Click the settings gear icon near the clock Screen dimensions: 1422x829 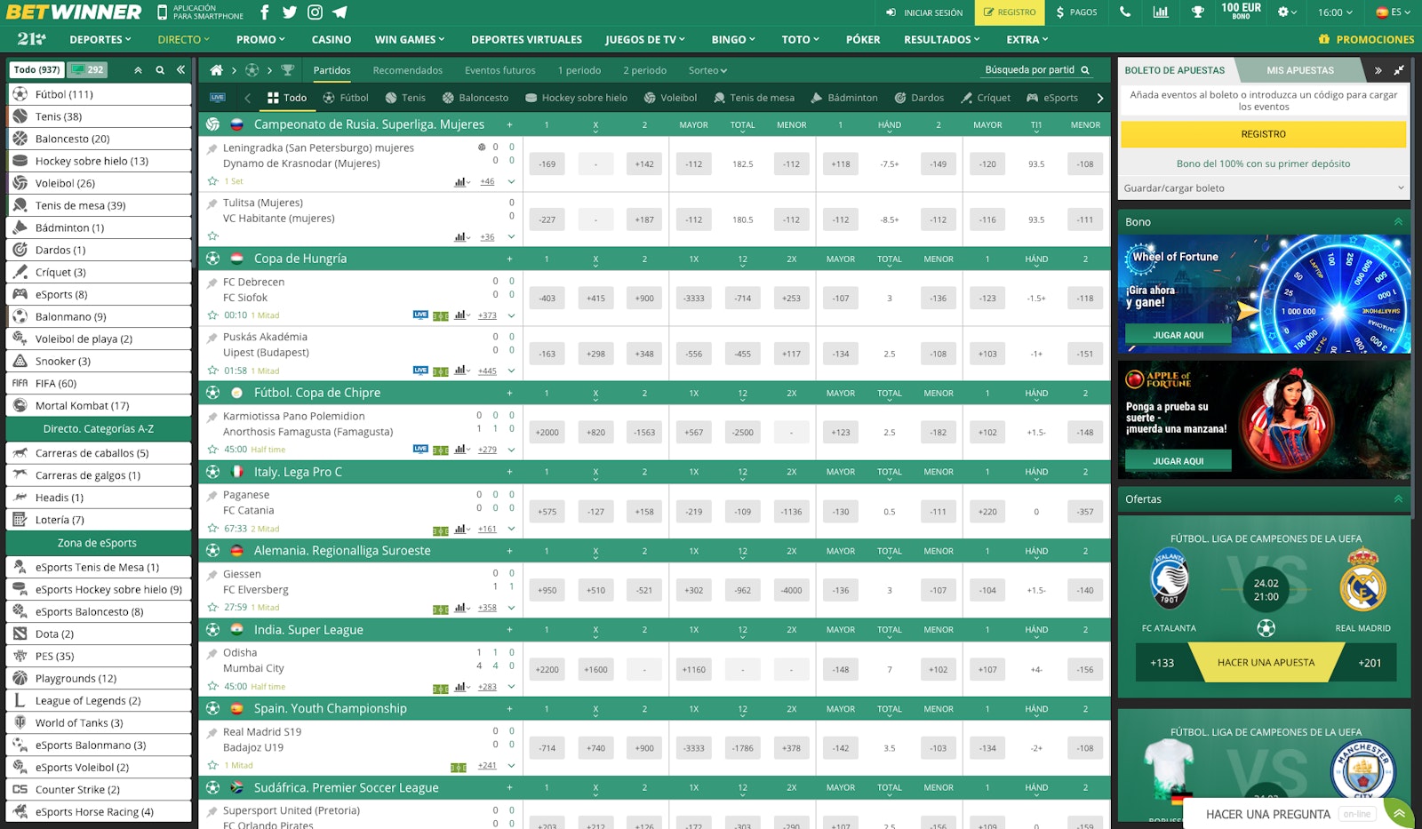(1281, 12)
